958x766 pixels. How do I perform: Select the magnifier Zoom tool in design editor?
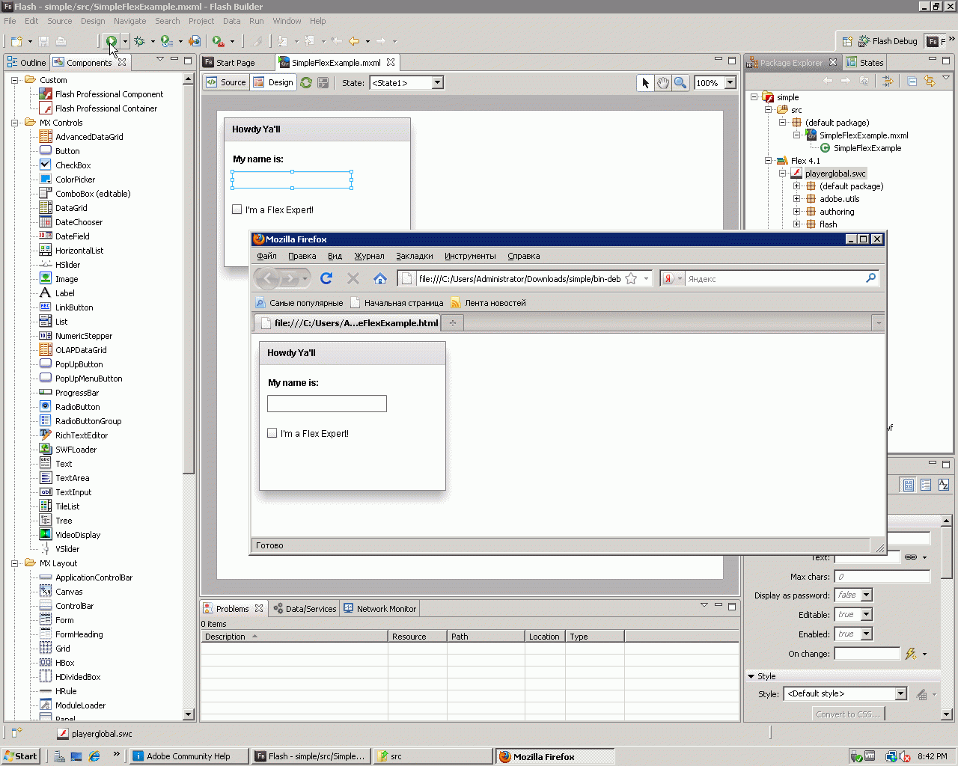click(x=680, y=83)
